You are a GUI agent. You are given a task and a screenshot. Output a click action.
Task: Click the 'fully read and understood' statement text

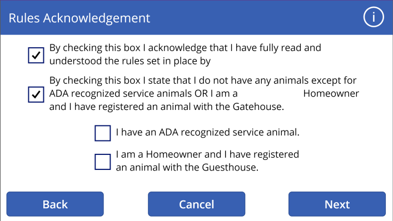185,54
